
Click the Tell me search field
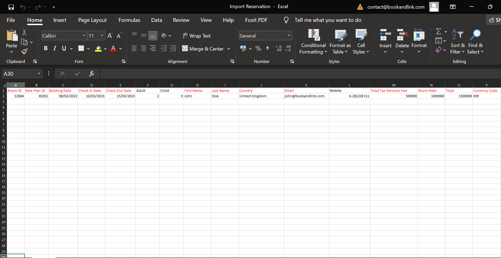328,20
